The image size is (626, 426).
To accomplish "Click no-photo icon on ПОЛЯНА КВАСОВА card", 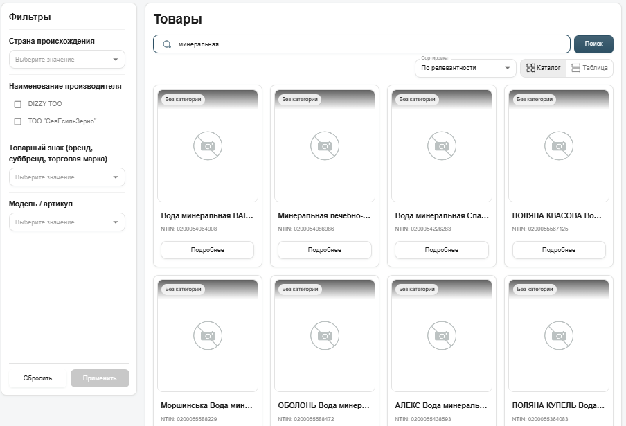I will point(558,146).
